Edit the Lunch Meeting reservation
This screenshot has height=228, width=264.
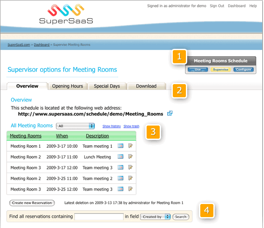pyautogui.click(x=130, y=157)
